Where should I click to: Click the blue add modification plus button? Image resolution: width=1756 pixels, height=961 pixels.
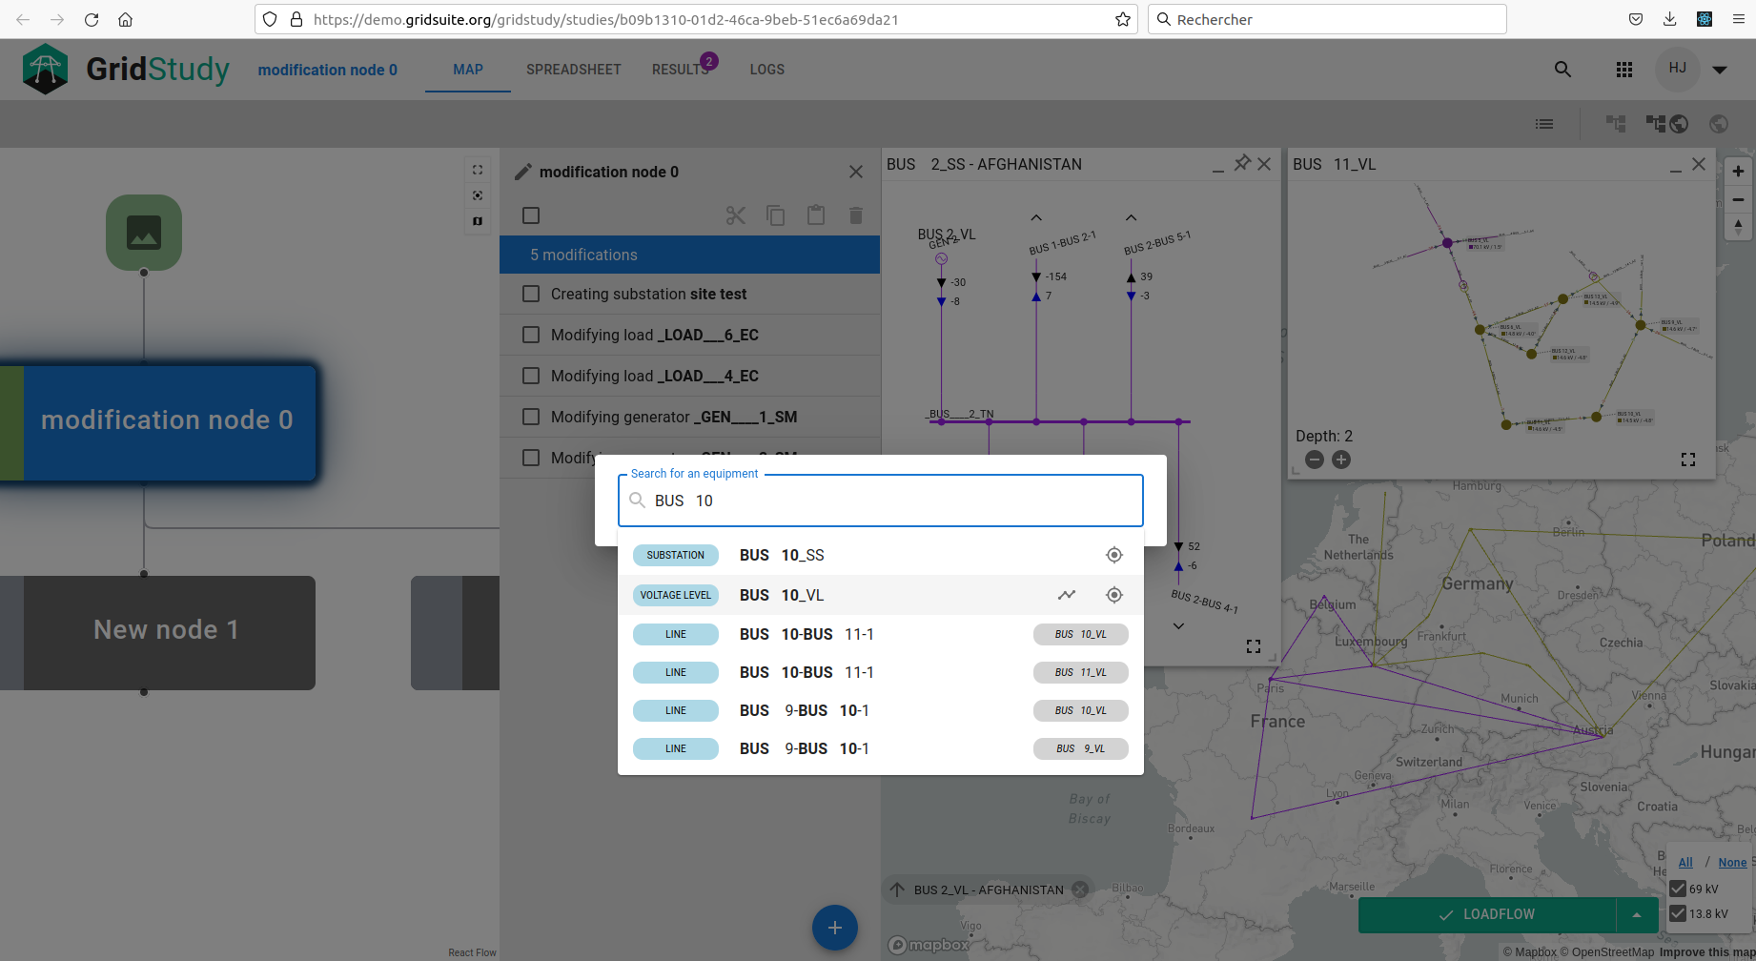click(835, 928)
